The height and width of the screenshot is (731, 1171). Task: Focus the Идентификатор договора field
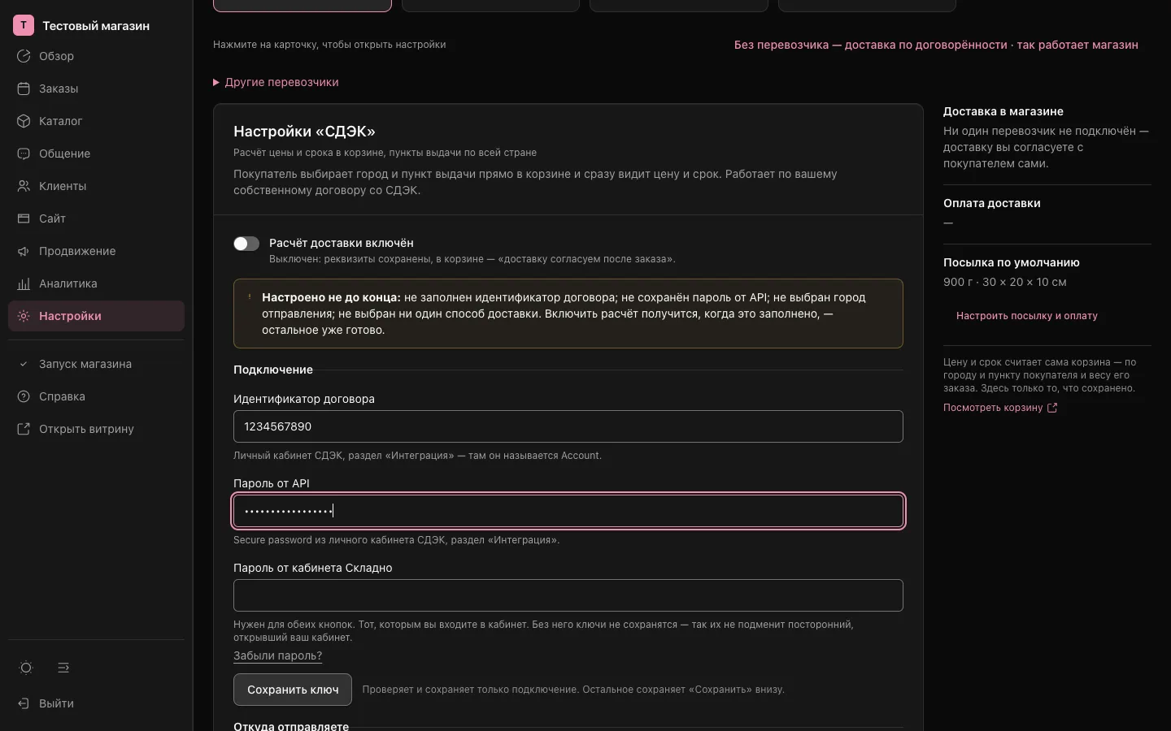[x=568, y=426]
